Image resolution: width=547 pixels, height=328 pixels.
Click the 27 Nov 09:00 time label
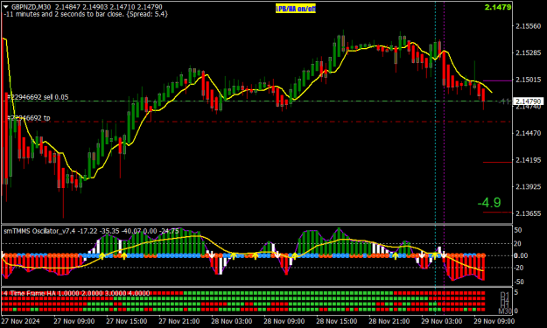click(x=74, y=321)
